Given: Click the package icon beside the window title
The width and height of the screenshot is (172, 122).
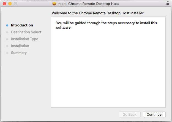Looking at the screenshot, I should click(54, 4).
